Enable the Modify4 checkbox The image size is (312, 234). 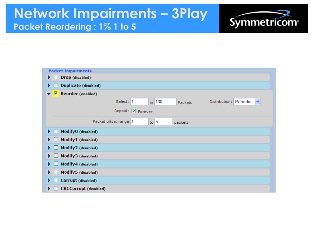(56, 164)
